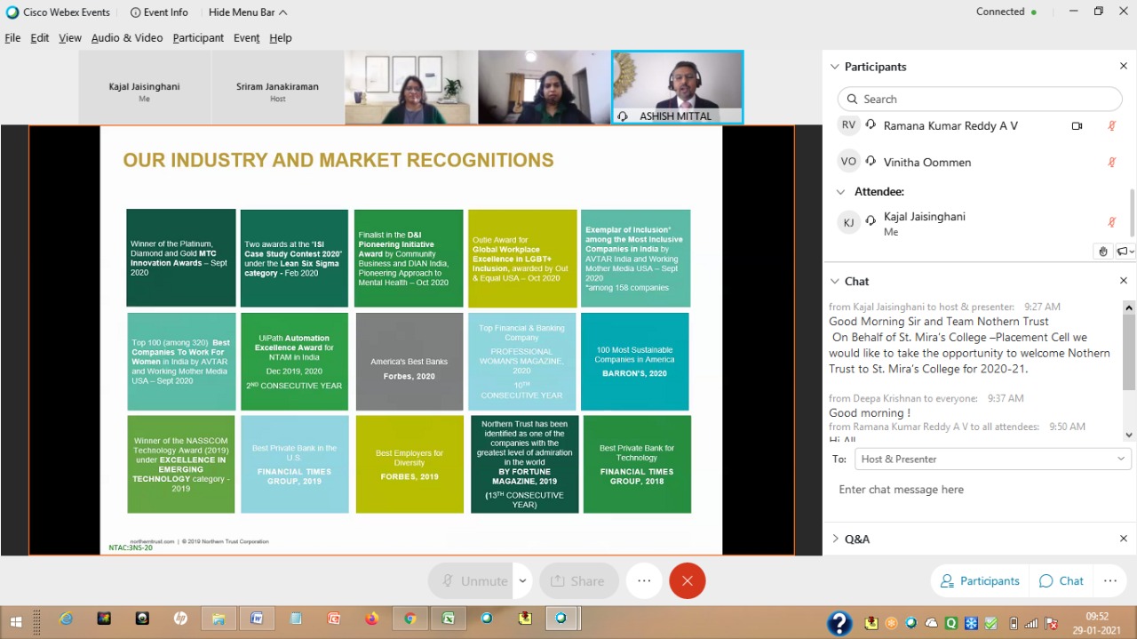
Task: Click the Unmute button
Action: pyautogui.click(x=473, y=580)
